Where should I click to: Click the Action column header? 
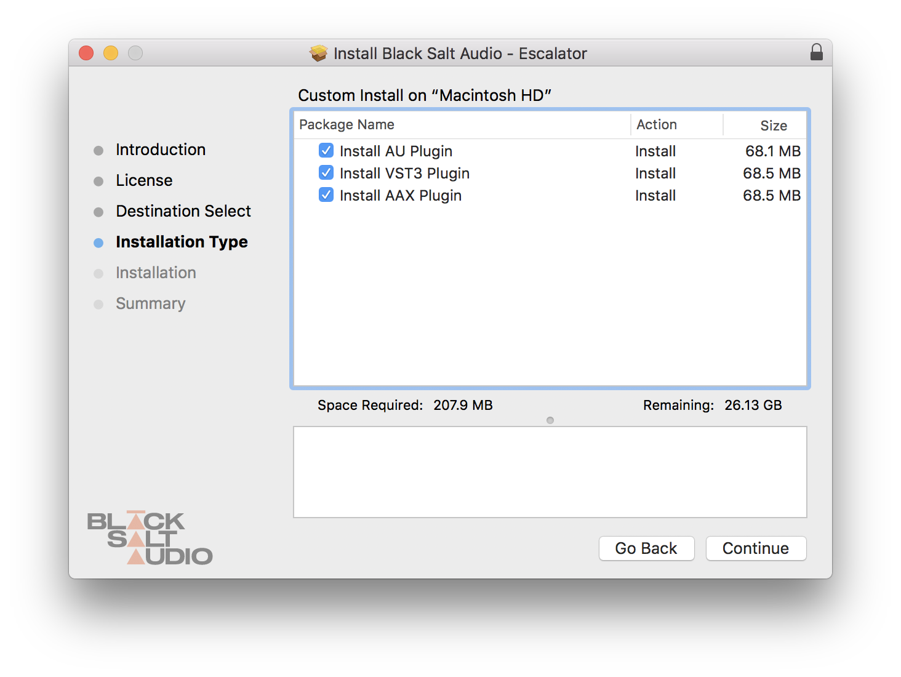tap(657, 125)
